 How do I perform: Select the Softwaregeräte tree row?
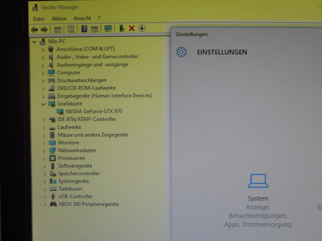75,166
